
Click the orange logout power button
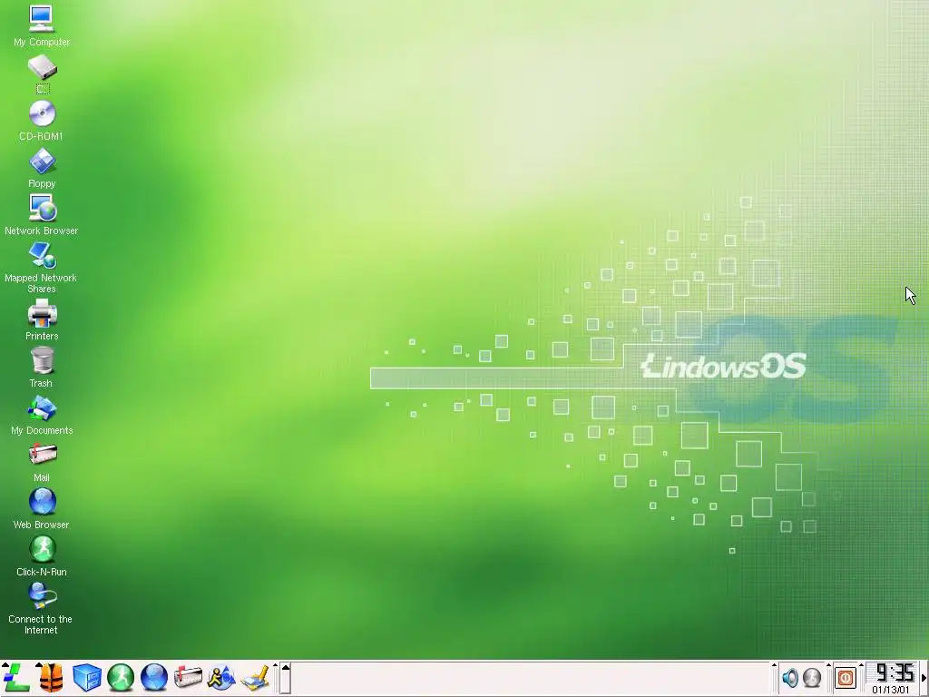pyautogui.click(x=846, y=677)
